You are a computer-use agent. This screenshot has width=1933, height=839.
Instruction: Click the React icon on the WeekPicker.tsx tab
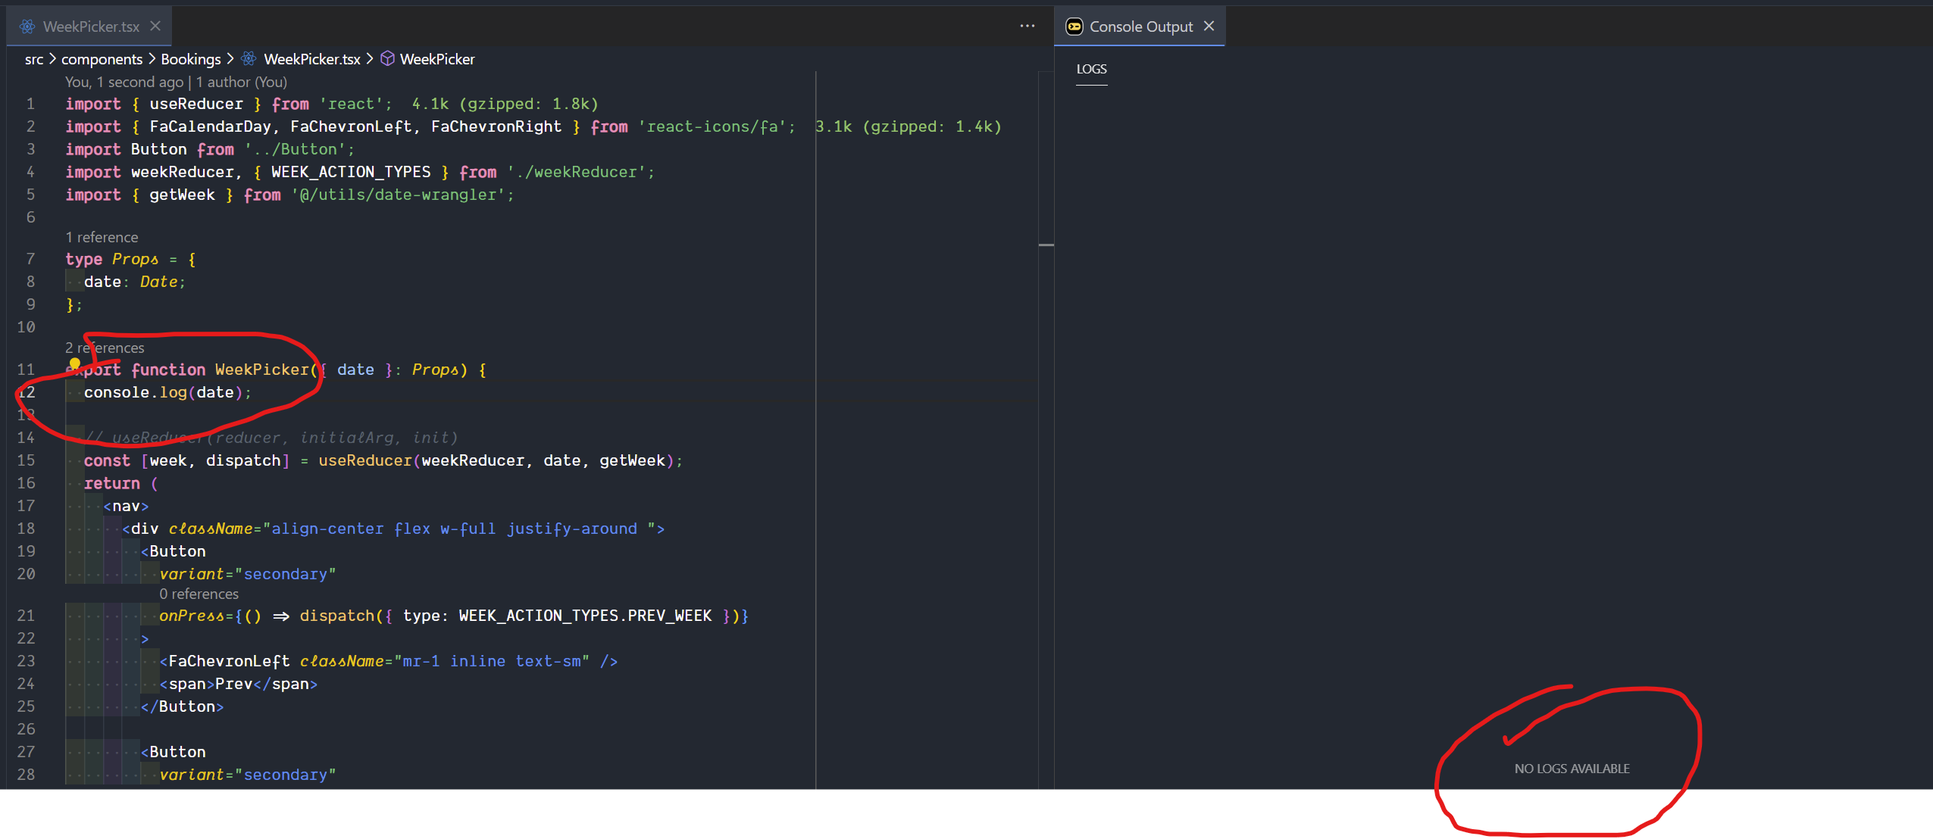pyautogui.click(x=27, y=26)
